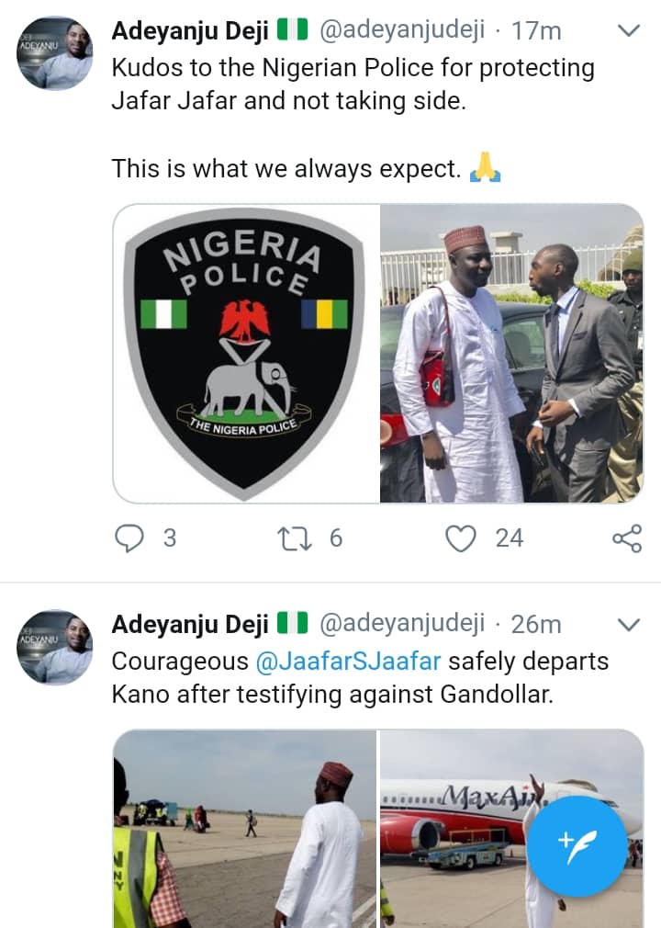Image resolution: width=661 pixels, height=928 pixels.
Task: Open Adeyanju Deji name on first tweet
Action: 191,31
